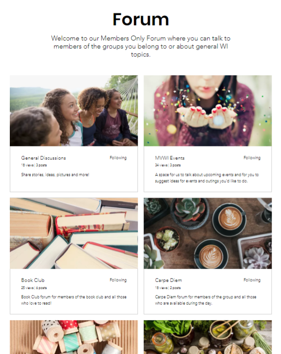Open the Book Club forum title
This screenshot has height=354, width=281.
tap(33, 280)
